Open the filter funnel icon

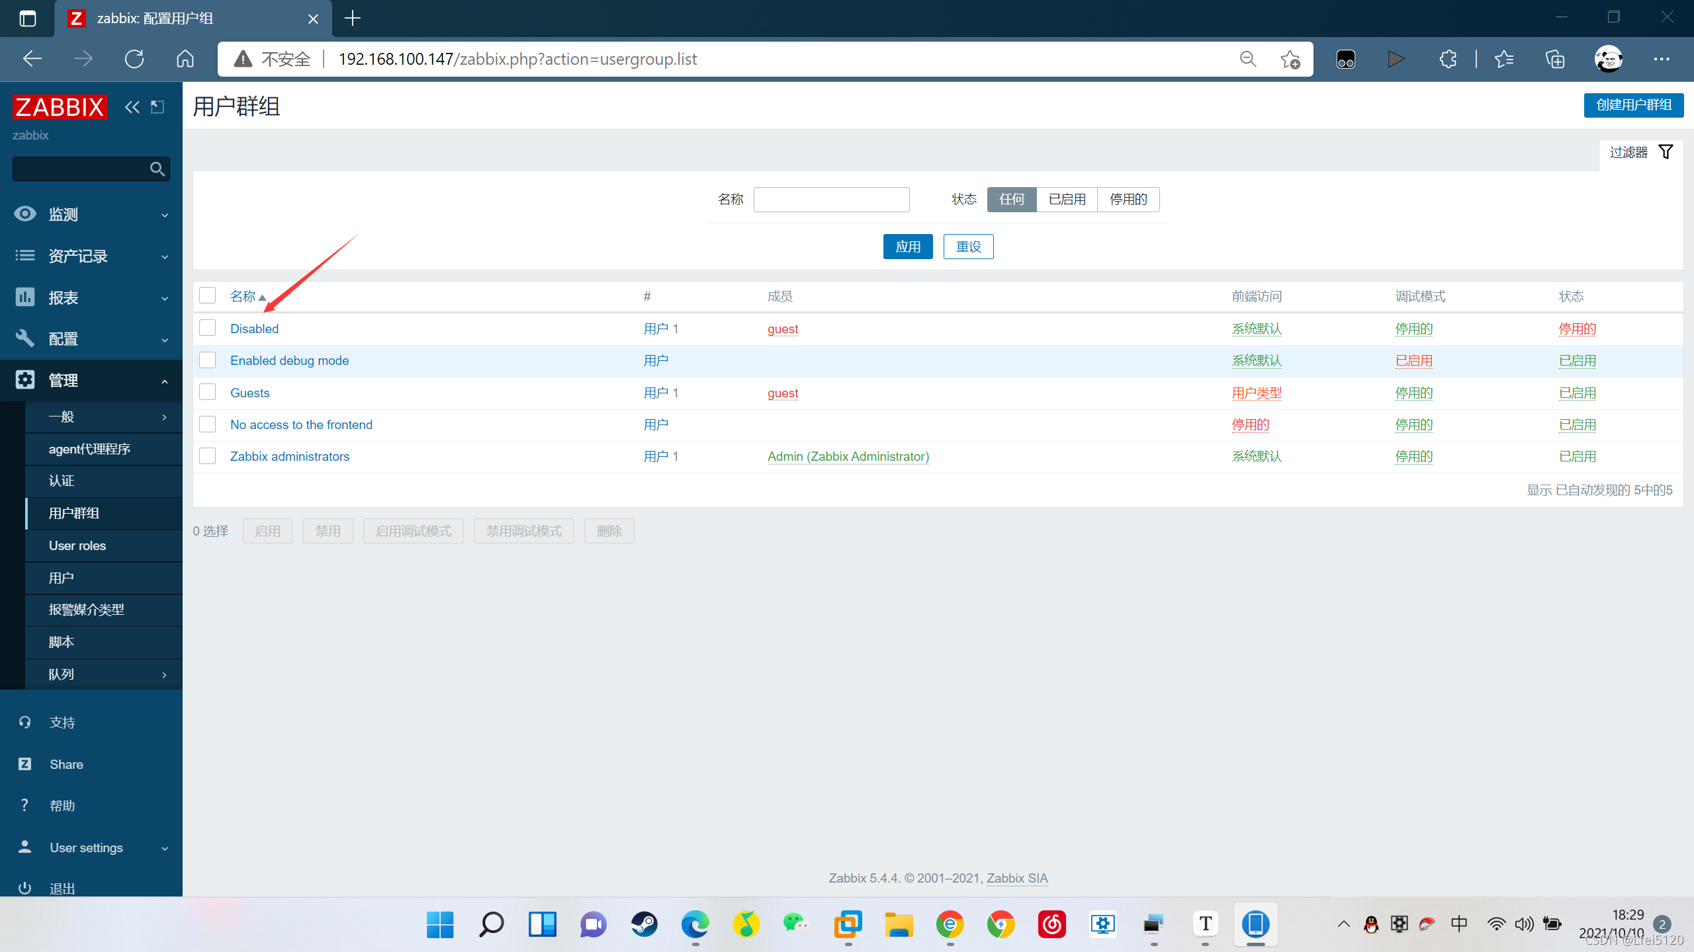1666,152
